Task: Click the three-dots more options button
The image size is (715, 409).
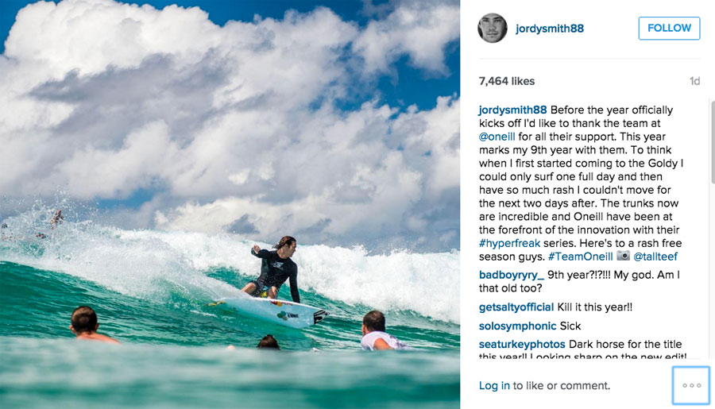Action: click(691, 385)
